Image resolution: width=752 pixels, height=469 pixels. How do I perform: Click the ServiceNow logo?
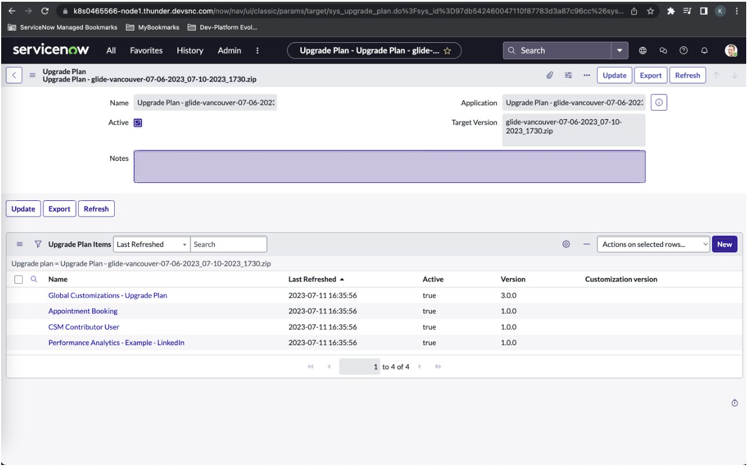click(51, 50)
